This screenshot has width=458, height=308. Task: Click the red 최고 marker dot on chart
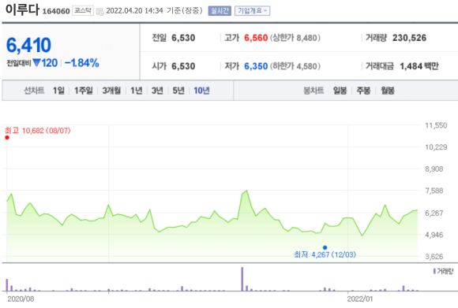[7, 138]
